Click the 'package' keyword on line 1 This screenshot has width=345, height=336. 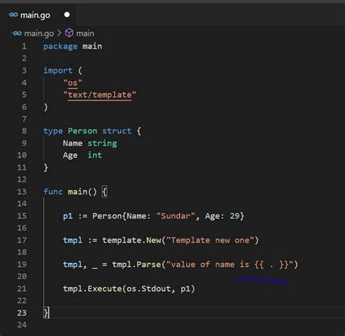[x=60, y=47]
